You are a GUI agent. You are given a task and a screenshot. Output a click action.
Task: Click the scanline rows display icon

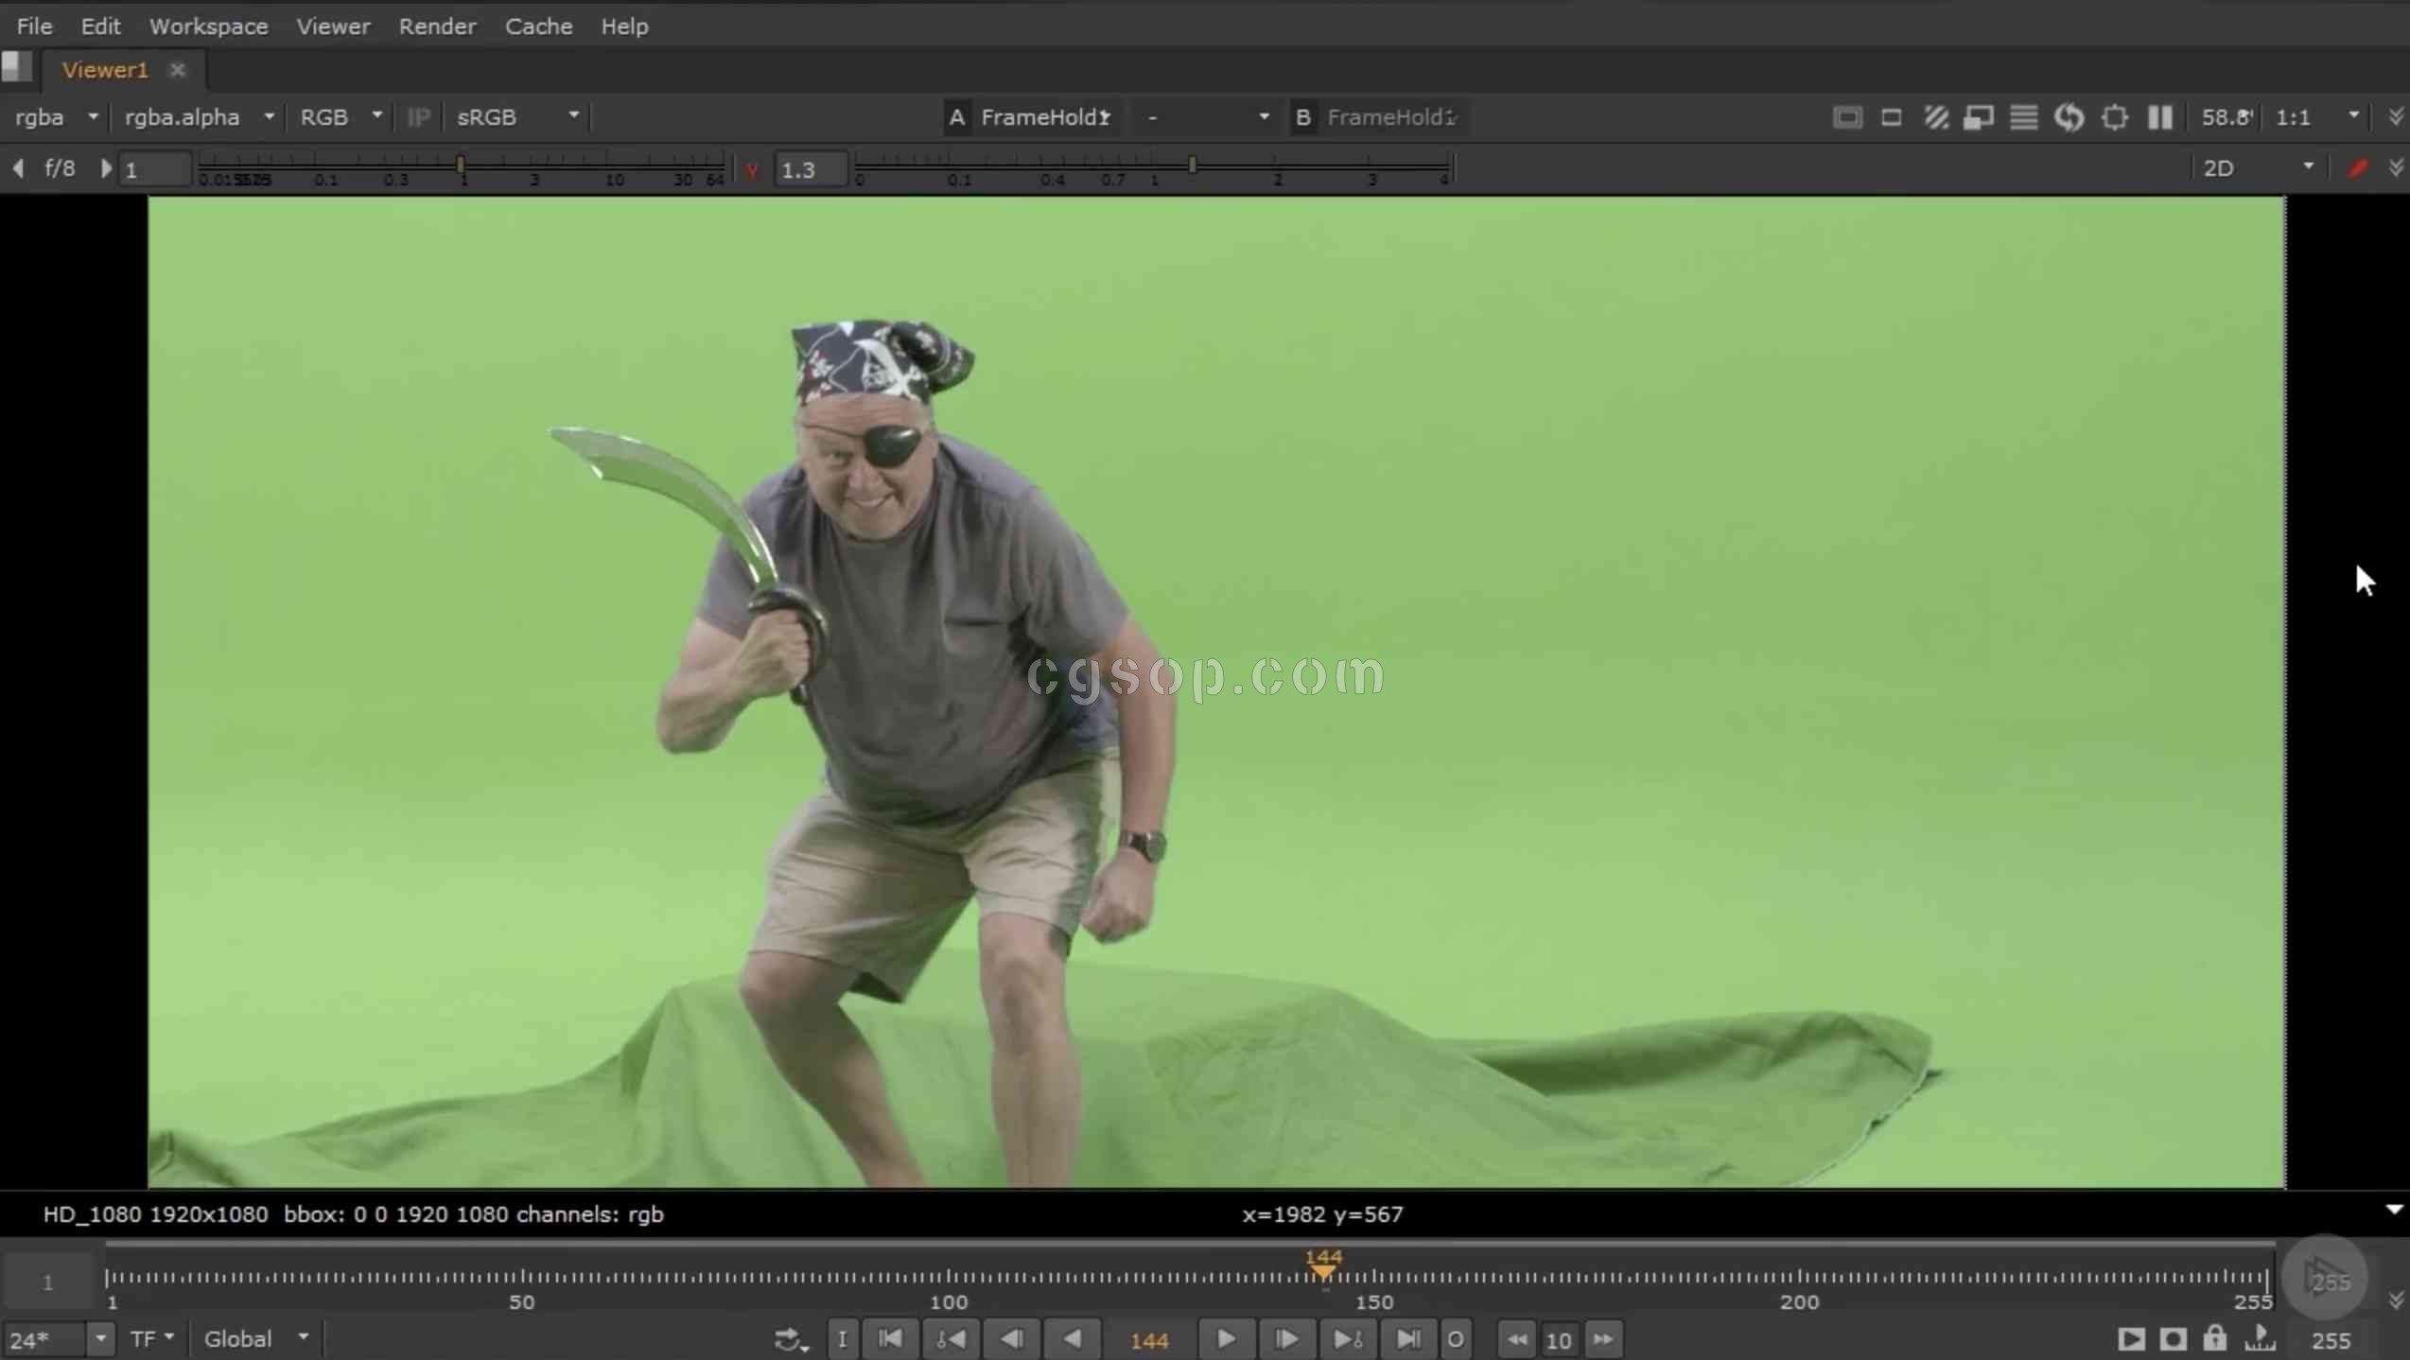[x=2023, y=117]
